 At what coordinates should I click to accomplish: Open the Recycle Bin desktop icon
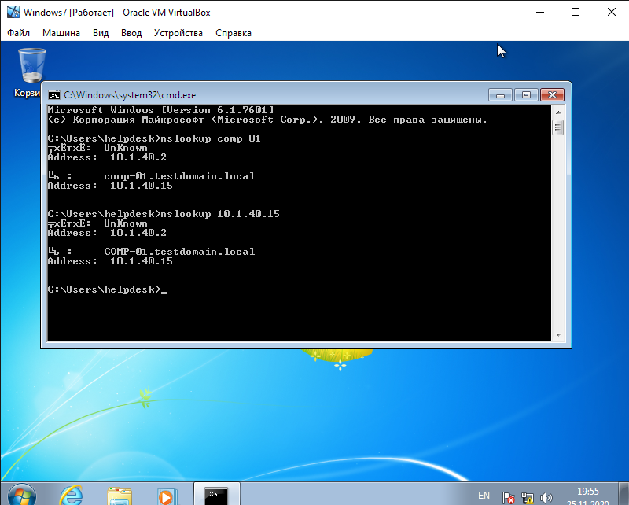pyautogui.click(x=31, y=66)
